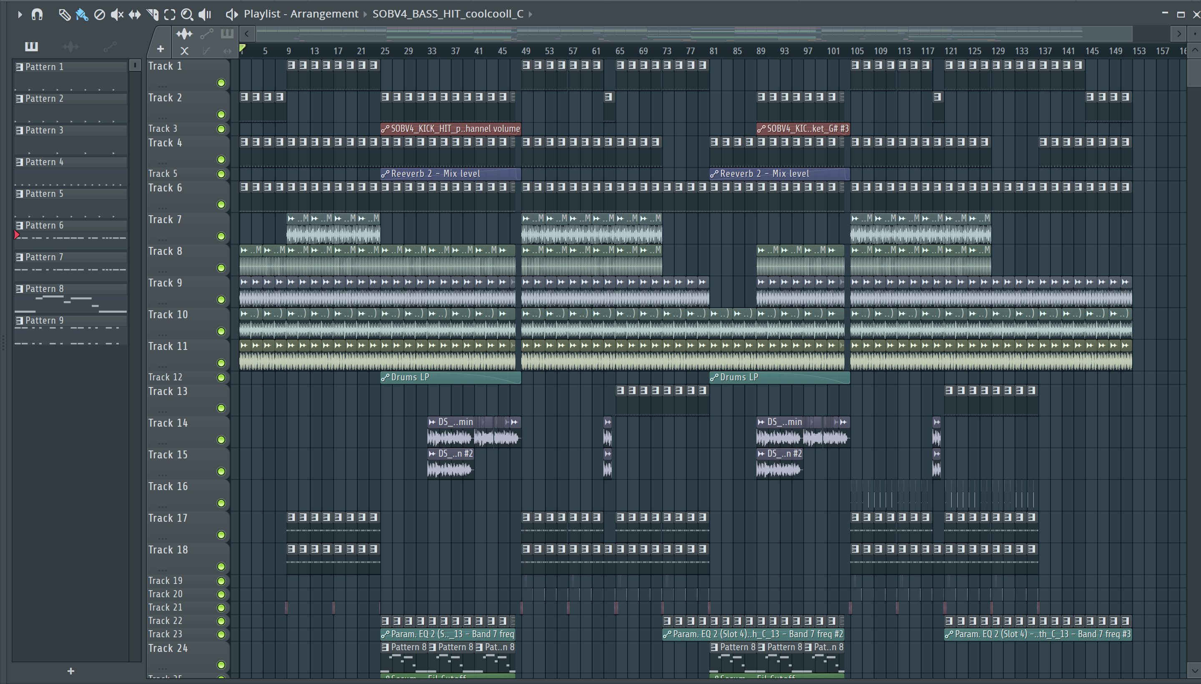The width and height of the screenshot is (1201, 684).
Task: Open the Pattern 1 menu icon in picker
Action: coord(19,67)
